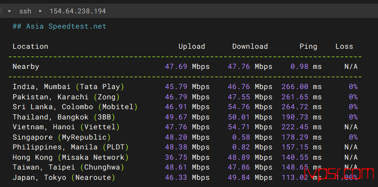Select the Sri Lanka, Colombo (Mobitel) row
Image resolution: width=378 pixels, height=187 pixels.
[185, 106]
